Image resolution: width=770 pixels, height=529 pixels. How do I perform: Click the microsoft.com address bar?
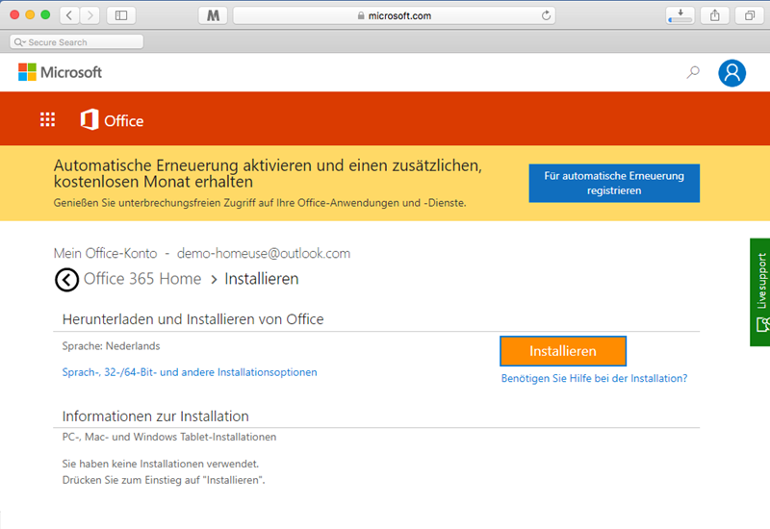(394, 15)
